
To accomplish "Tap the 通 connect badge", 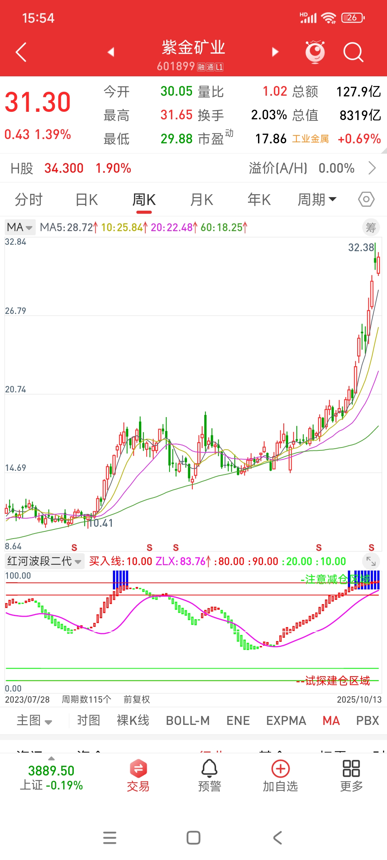I will [x=210, y=67].
